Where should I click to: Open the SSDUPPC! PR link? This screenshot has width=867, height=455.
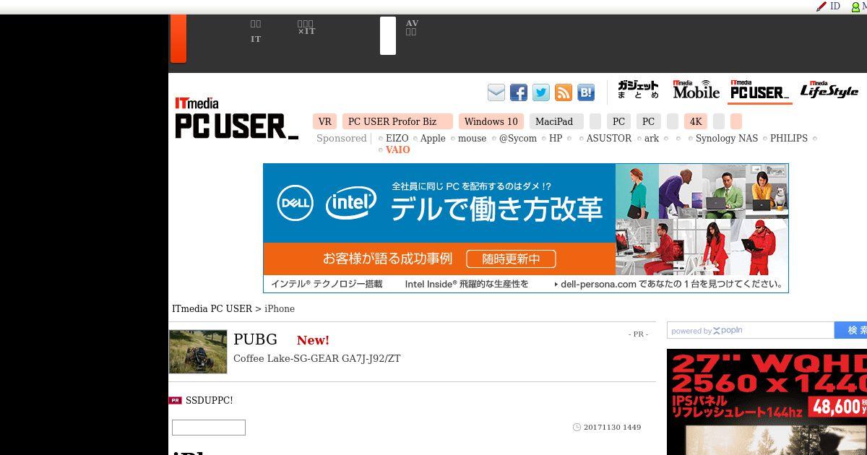(x=209, y=400)
